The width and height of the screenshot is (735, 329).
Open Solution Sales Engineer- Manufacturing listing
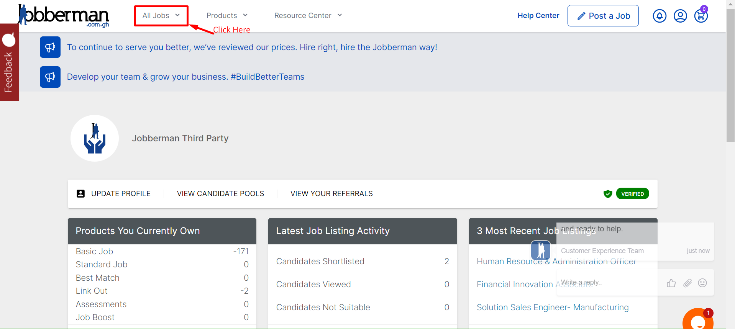553,308
